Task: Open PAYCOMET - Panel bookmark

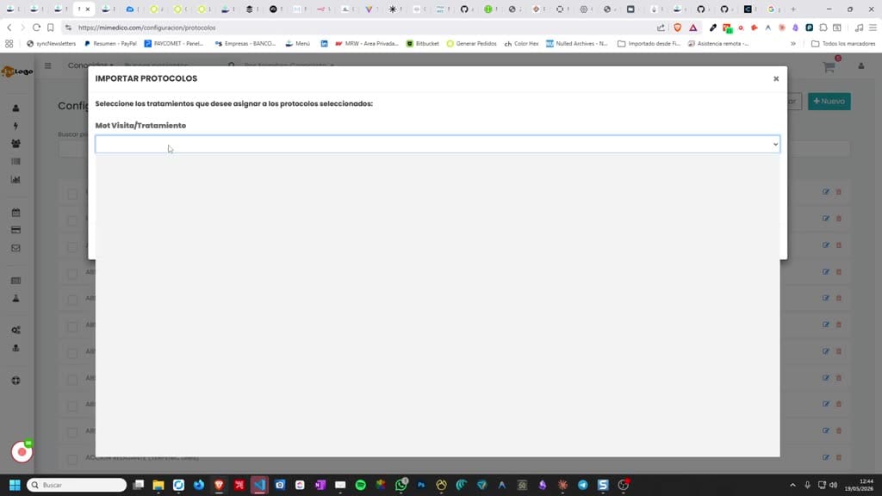Action: [174, 43]
